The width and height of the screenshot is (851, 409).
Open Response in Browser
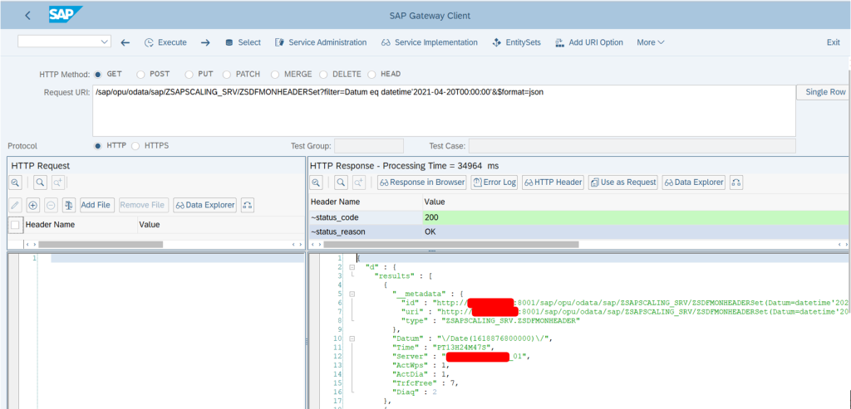tap(422, 183)
